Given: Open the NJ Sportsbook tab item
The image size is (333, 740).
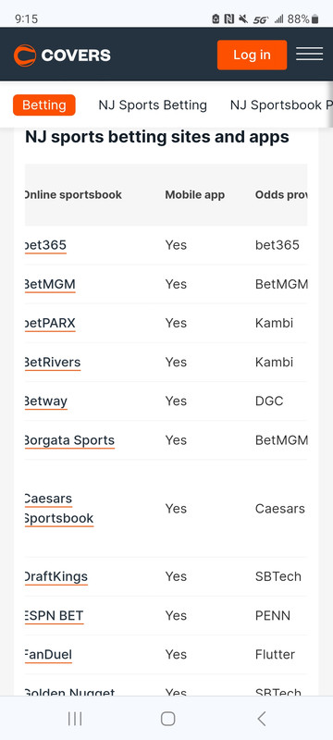Looking at the screenshot, I should coord(281,105).
